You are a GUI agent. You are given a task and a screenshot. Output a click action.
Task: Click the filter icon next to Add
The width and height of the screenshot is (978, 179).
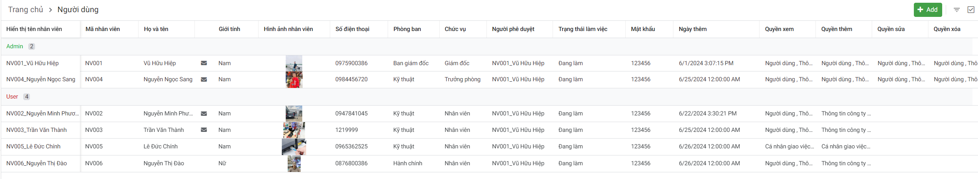coord(957,10)
